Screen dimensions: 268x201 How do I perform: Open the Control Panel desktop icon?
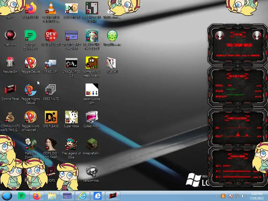(10, 92)
